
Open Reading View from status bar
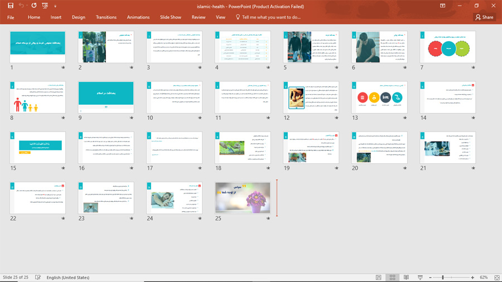click(x=406, y=278)
